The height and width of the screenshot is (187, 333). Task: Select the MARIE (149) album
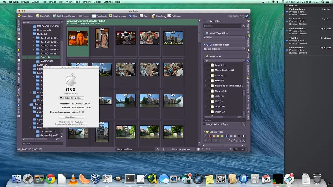pos(47,61)
